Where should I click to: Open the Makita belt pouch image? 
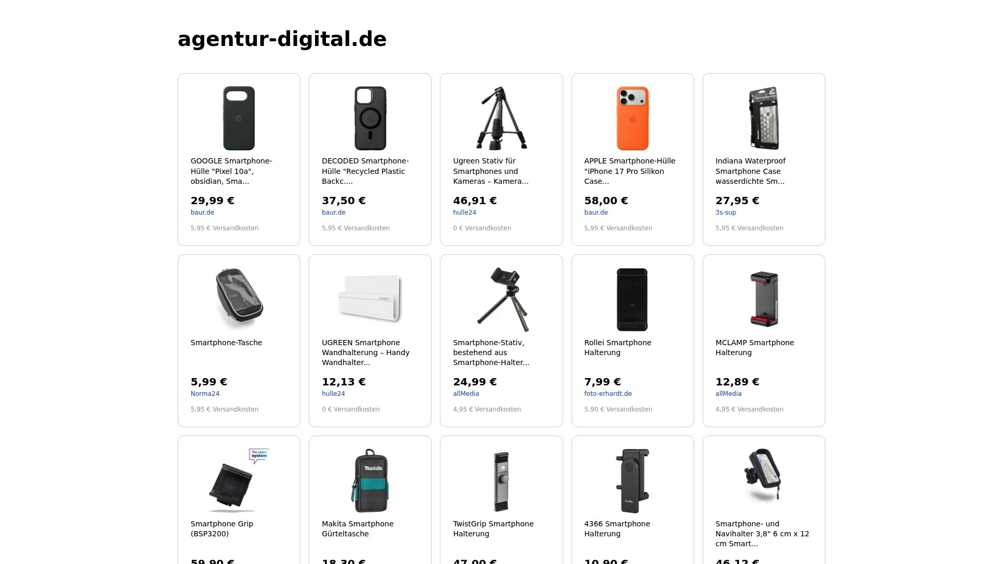(x=370, y=481)
